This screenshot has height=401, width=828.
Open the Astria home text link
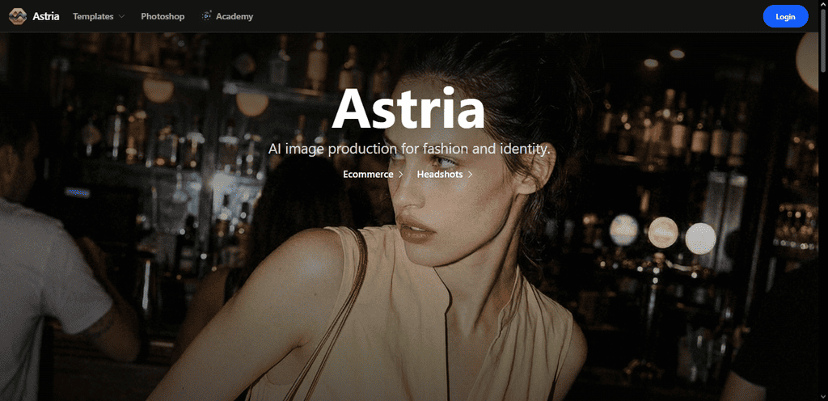coord(46,16)
